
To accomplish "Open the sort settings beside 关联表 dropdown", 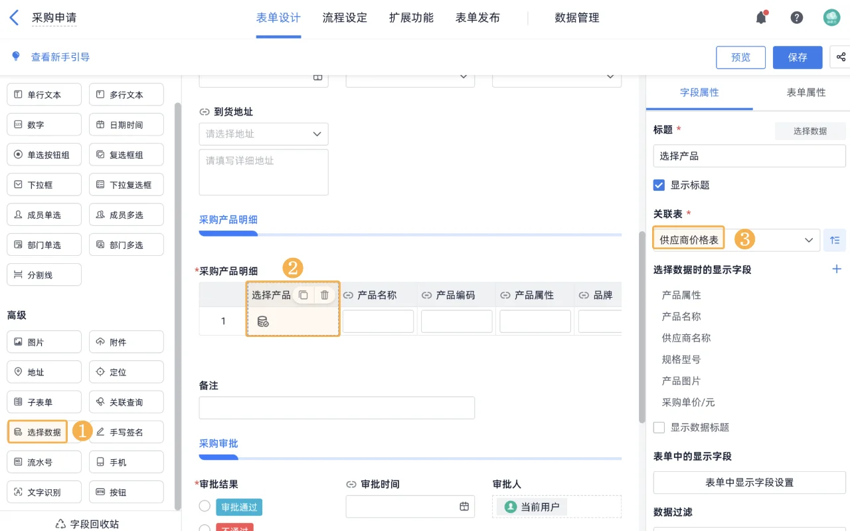I will [835, 239].
